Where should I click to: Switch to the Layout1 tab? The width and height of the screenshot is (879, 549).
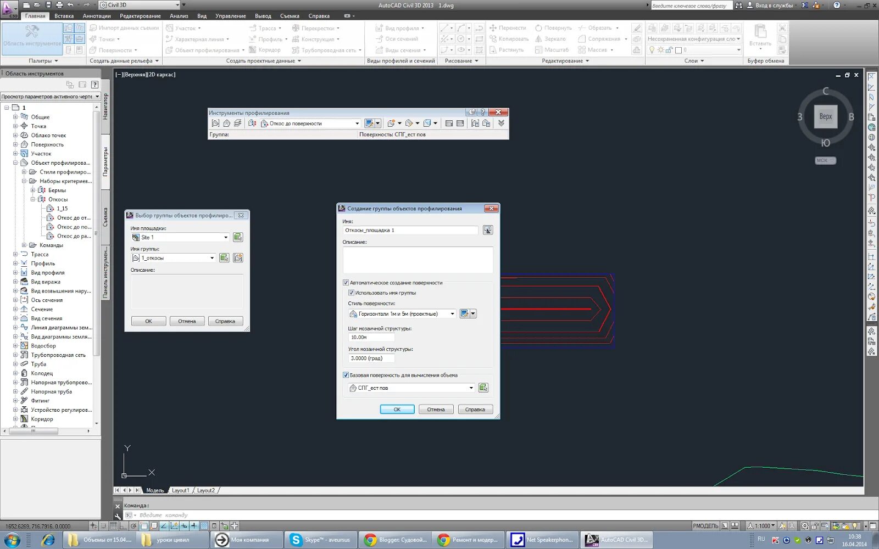click(180, 490)
